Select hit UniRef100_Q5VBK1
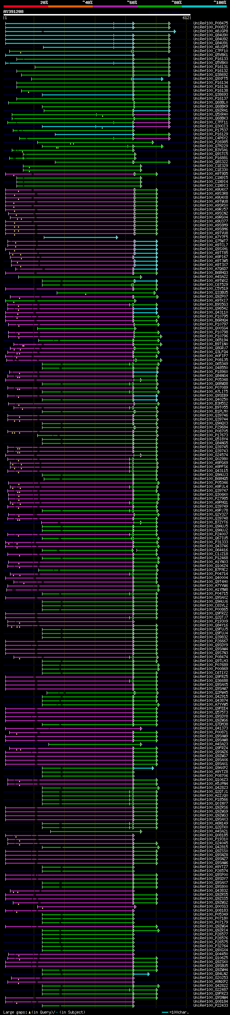Image resolution: width=230 pixels, height=1015 pixels. (x=211, y=55)
